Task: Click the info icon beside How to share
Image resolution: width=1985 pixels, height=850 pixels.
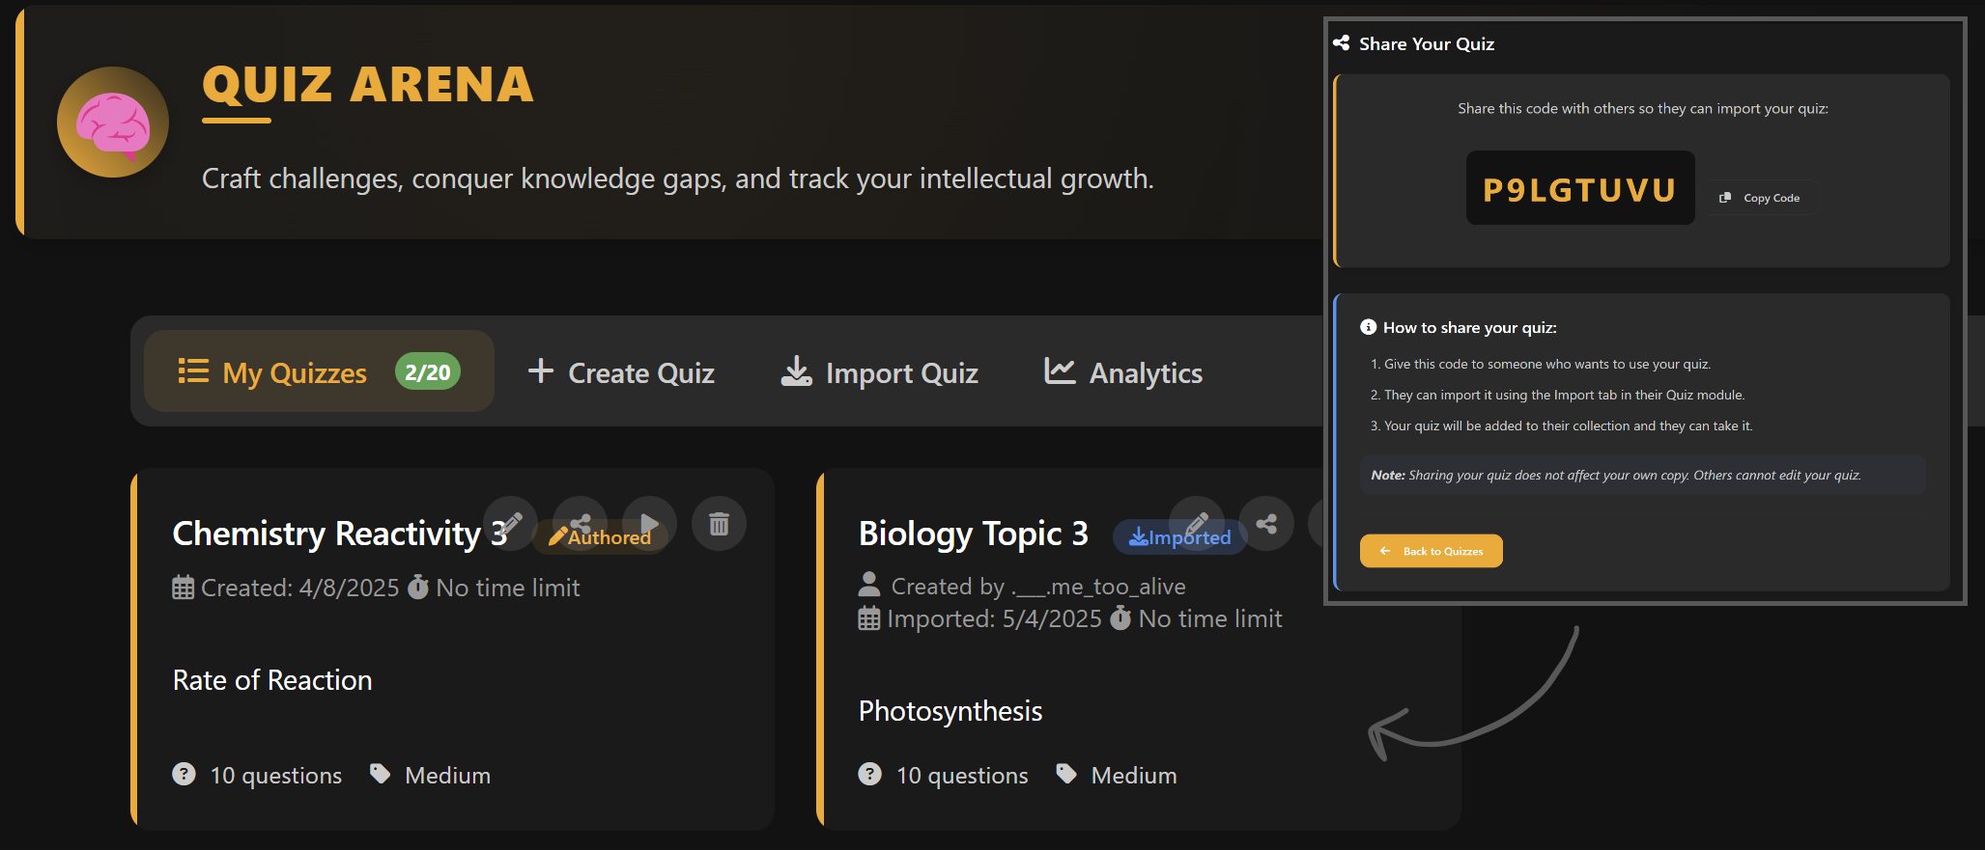Action: [x=1368, y=327]
